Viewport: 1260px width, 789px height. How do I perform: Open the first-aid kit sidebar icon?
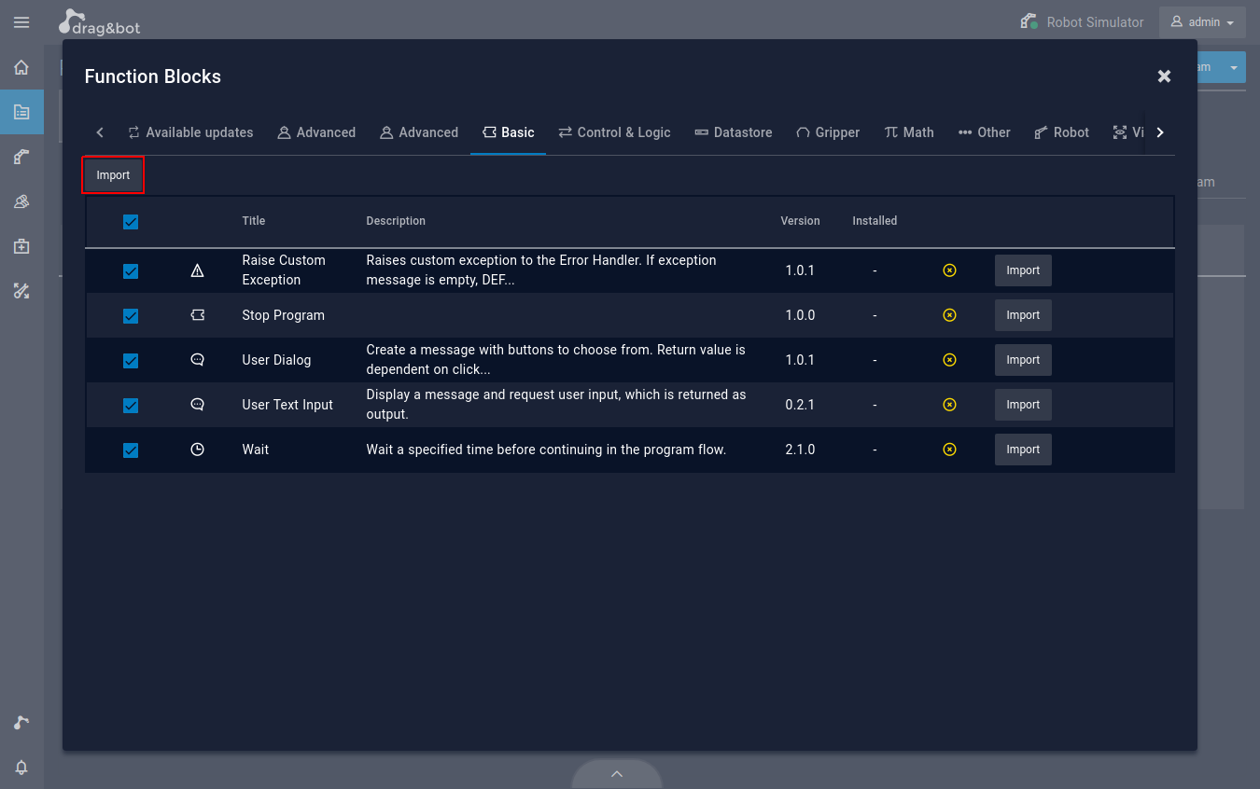point(21,246)
